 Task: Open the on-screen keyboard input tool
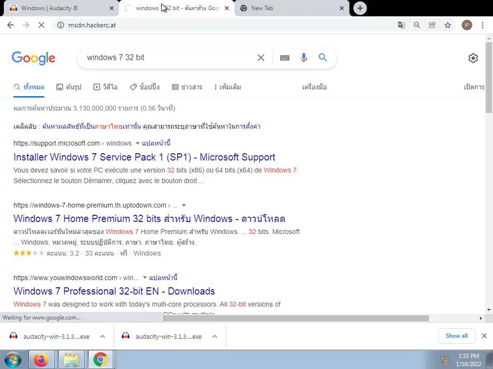(x=285, y=58)
